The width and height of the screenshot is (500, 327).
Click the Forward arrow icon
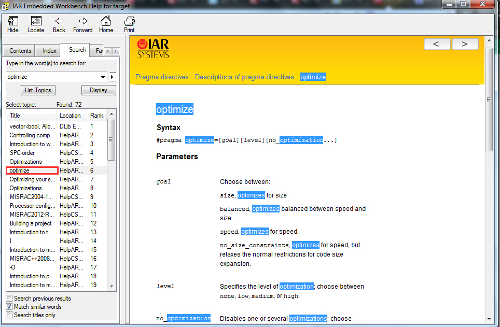(x=82, y=21)
